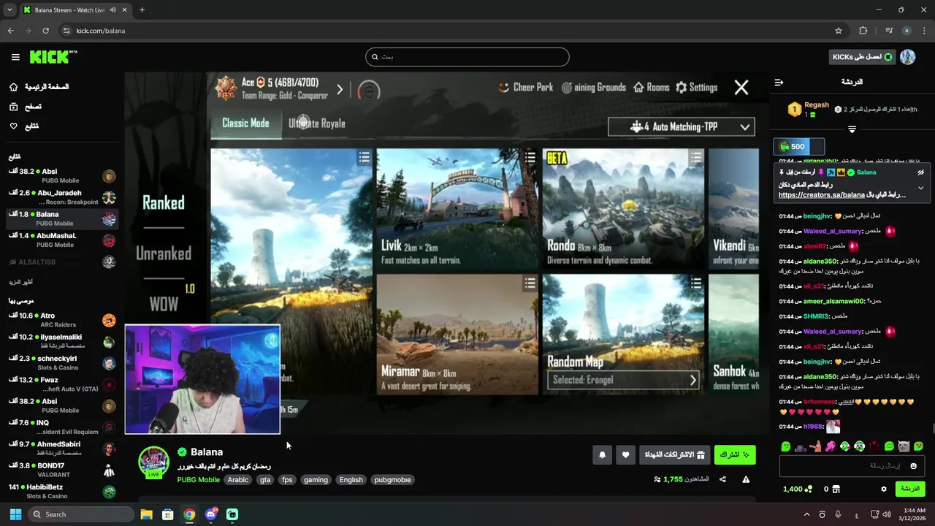Toggle notifications with the bell button

[x=602, y=454]
